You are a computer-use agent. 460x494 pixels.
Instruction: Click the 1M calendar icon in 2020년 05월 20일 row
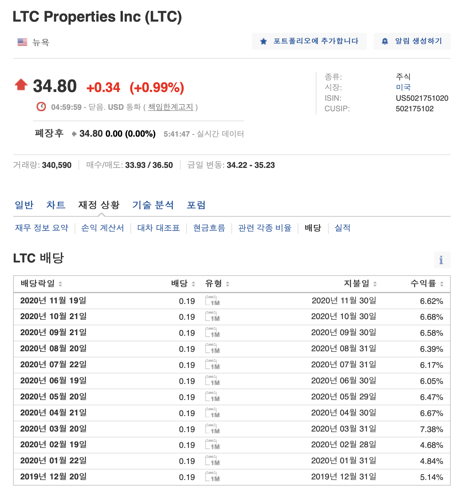pos(212,397)
